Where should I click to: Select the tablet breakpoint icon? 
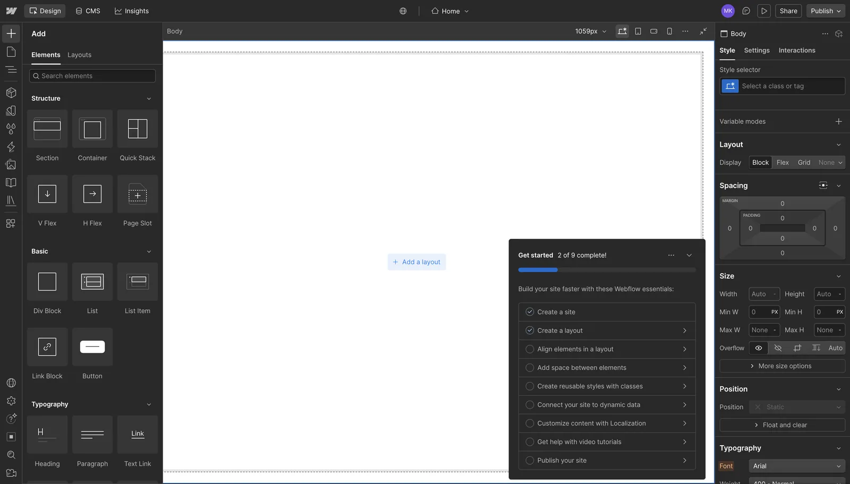[x=638, y=31]
